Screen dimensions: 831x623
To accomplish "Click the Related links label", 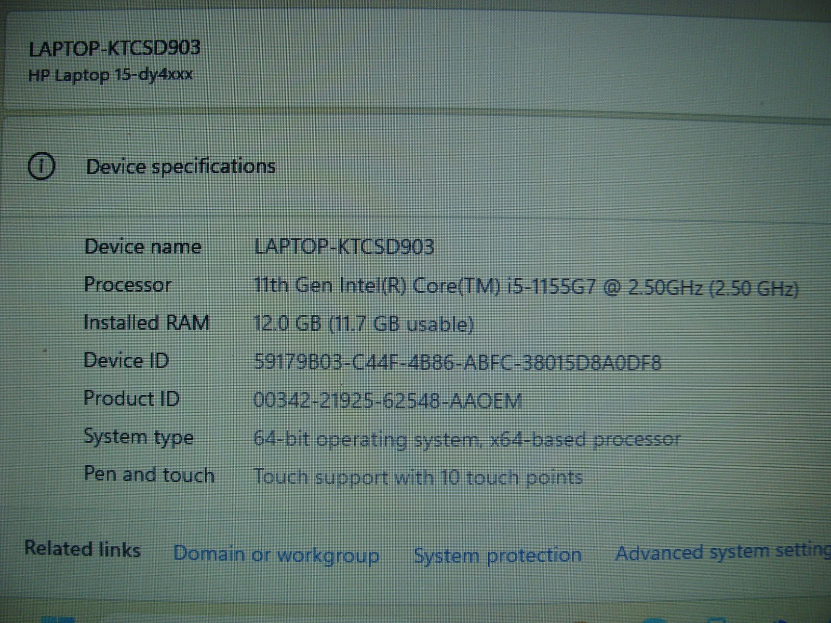I will (83, 549).
